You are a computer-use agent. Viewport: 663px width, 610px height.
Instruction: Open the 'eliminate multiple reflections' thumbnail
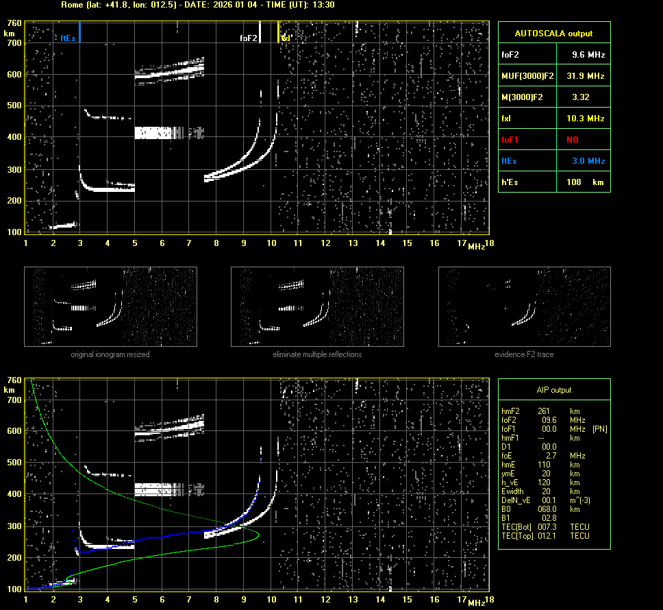tap(317, 306)
